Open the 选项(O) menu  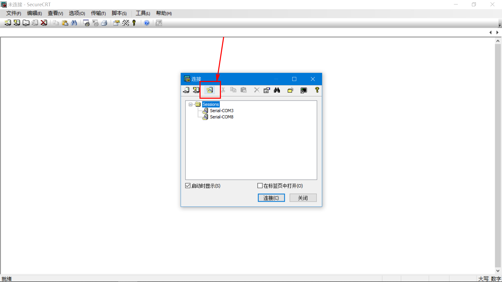coord(77,13)
